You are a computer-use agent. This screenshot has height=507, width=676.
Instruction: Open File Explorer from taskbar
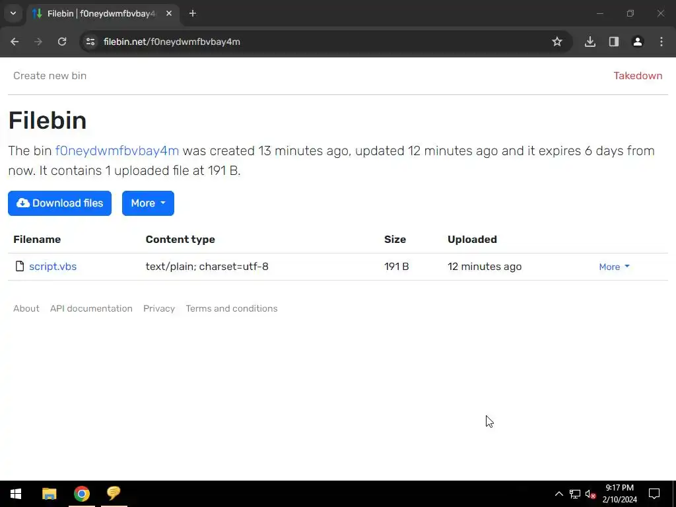[49, 494]
